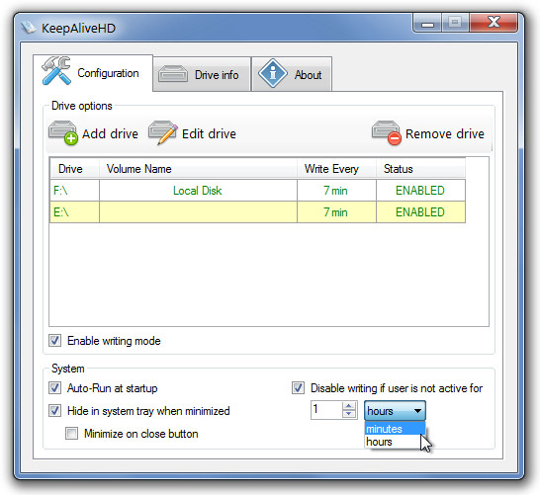The width and height of the screenshot is (540, 495).
Task: Click the Edit drive pencil icon
Action: [163, 132]
